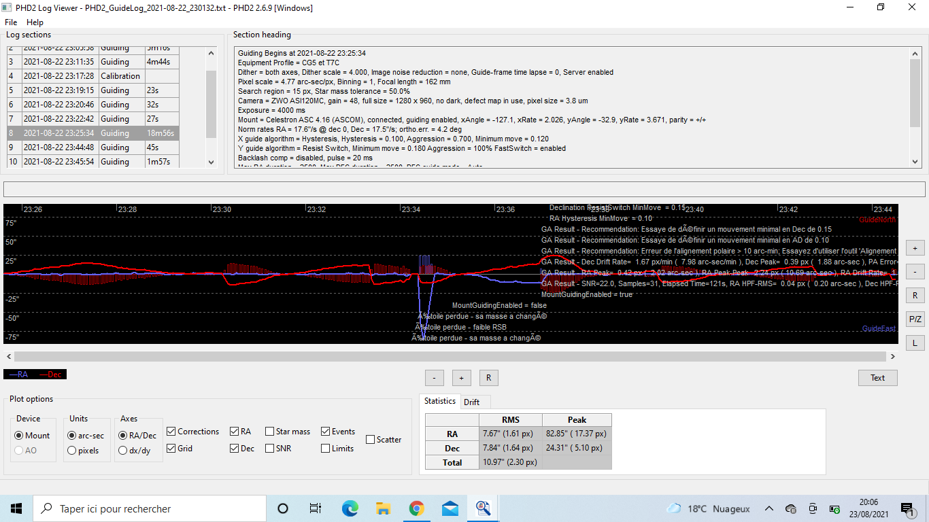The height and width of the screenshot is (522, 929).
Task: Select the Guiding section starting 23:20:46
Action: [92, 105]
